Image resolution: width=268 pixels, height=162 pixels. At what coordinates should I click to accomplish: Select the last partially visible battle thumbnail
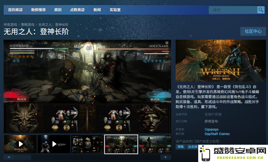(155, 144)
